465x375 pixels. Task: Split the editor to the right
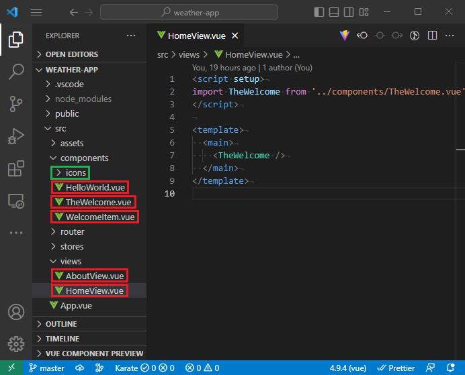(x=432, y=36)
